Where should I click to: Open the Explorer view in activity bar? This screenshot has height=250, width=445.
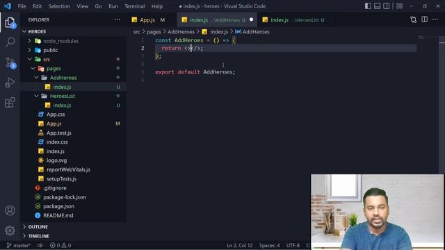tap(10, 23)
